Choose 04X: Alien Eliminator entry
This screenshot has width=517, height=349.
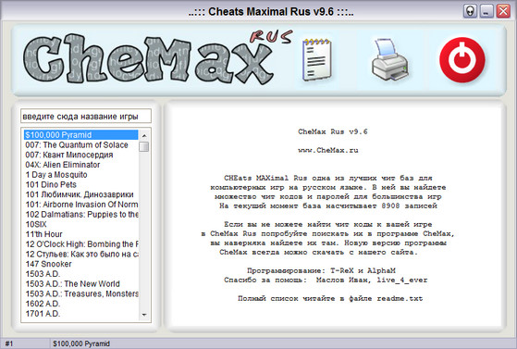pyautogui.click(x=63, y=165)
